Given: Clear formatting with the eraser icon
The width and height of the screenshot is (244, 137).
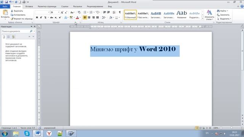Looking at the screenshot, I should [79, 12].
